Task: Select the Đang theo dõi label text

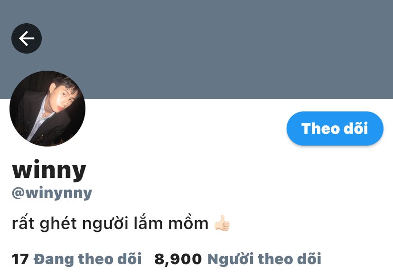Action: coord(88,259)
